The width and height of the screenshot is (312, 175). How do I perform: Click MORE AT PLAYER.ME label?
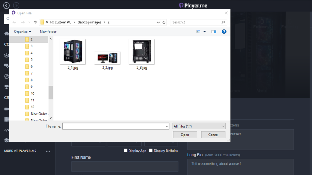[20, 151]
